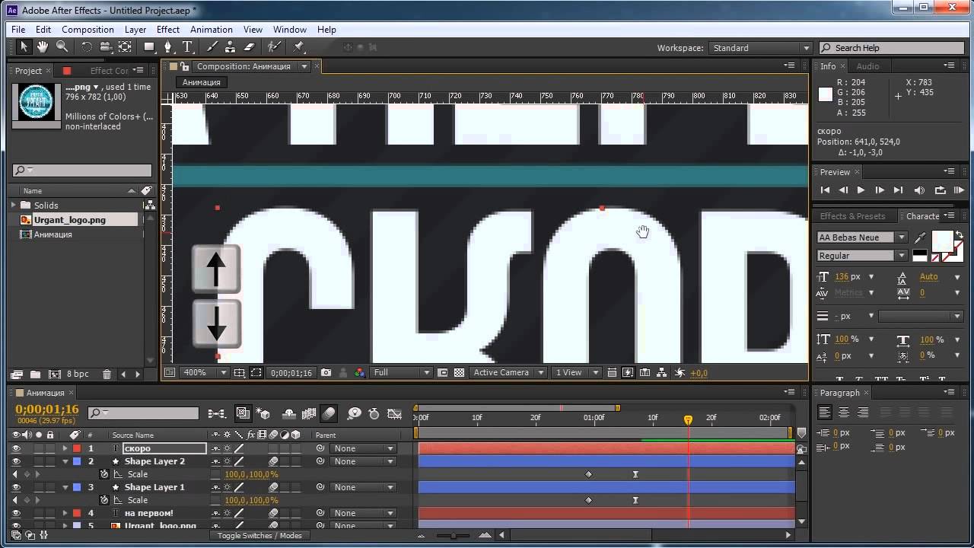
Task: Delete the selected project item with the trash icon
Action: pyautogui.click(x=107, y=374)
